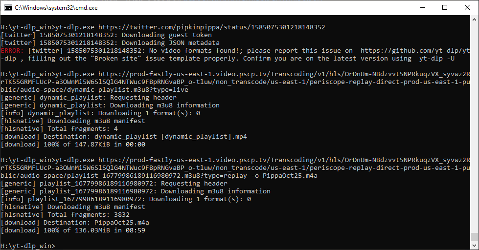
Task: Maximize the cmd.exe window
Action: coord(445,7)
